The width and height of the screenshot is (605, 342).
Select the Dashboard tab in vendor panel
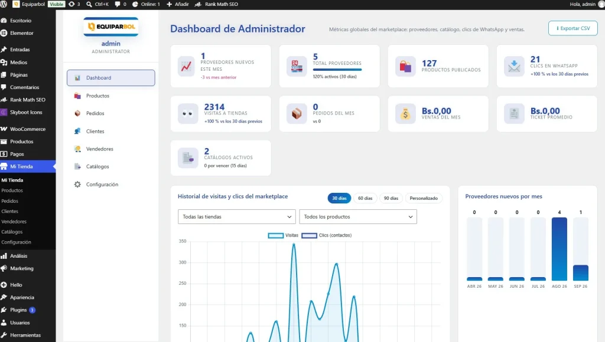(x=110, y=78)
